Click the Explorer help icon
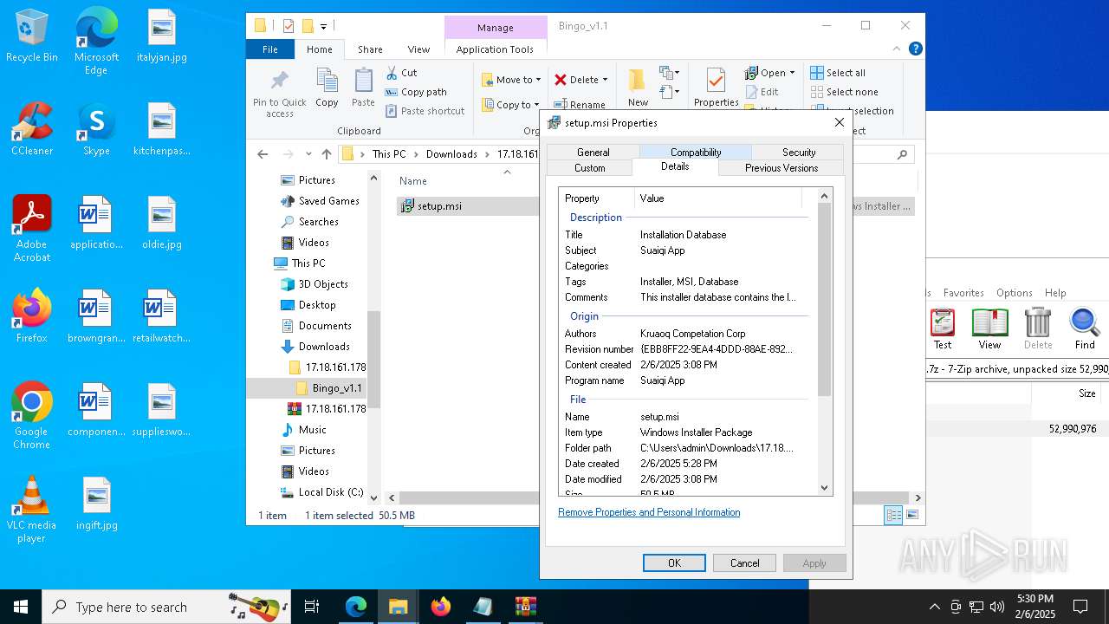1109x624 pixels. pos(915,49)
